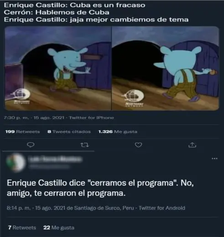Open right meme image with character walking away
This screenshot has height=237, width=224.
click(166, 68)
